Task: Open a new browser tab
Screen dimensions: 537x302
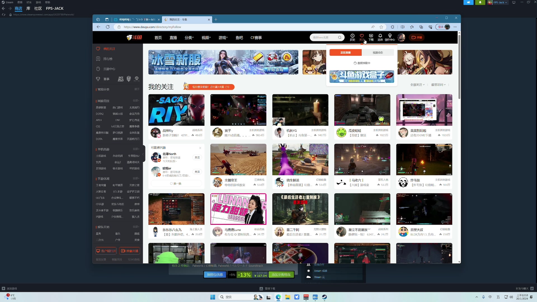Action: click(216, 20)
